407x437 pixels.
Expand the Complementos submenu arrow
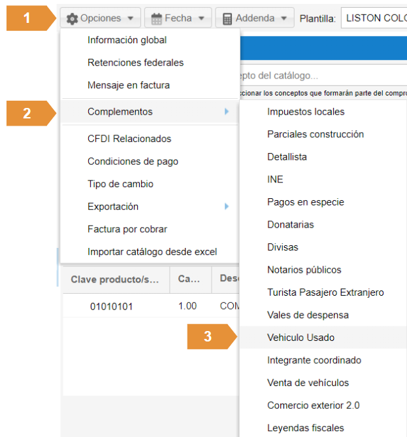(x=227, y=112)
